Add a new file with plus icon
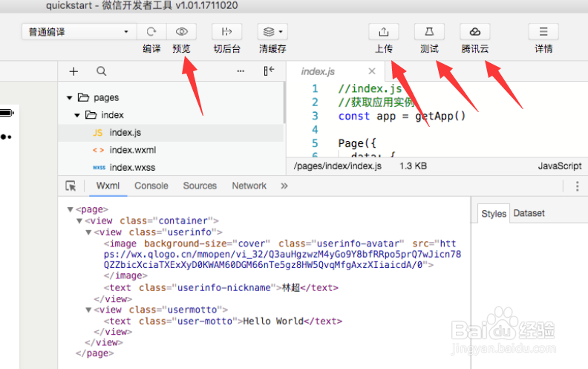Image resolution: width=588 pixels, height=369 pixels. pos(74,71)
